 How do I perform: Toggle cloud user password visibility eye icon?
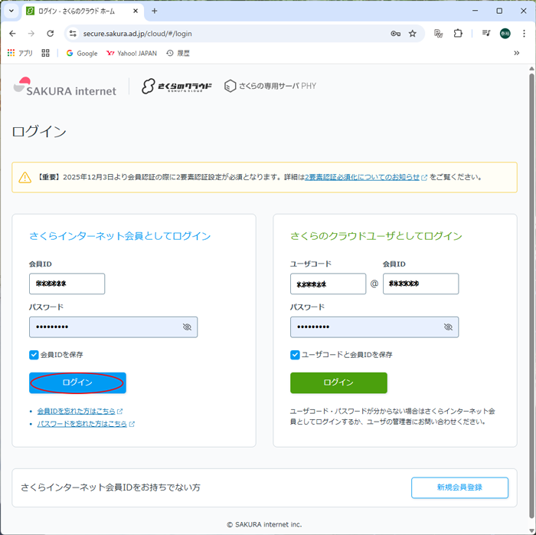click(448, 327)
